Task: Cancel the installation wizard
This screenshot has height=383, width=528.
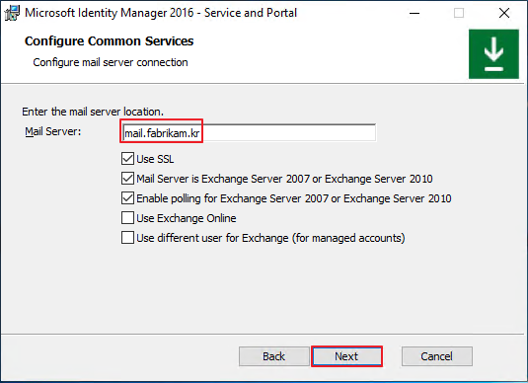Action: pyautogui.click(x=437, y=356)
